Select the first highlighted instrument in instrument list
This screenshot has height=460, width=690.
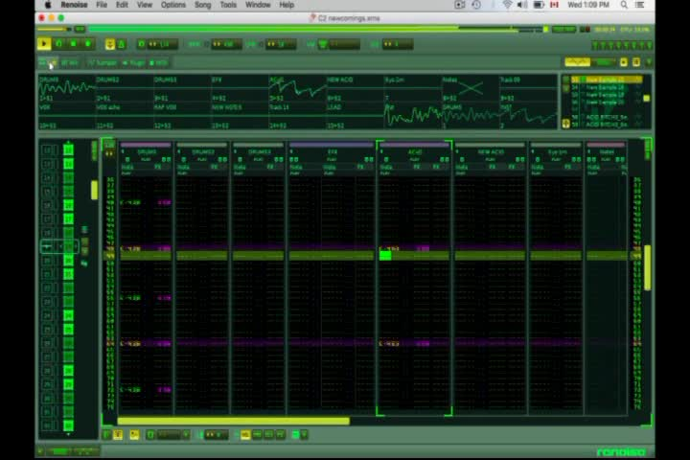click(605, 80)
